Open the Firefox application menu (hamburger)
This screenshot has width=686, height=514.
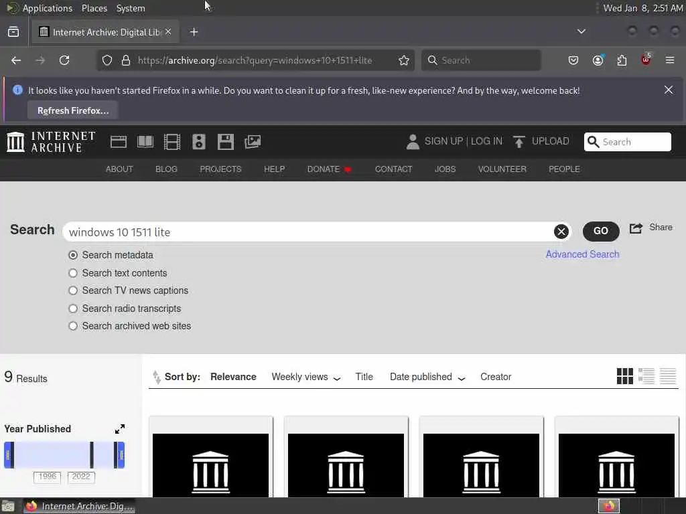click(x=670, y=60)
